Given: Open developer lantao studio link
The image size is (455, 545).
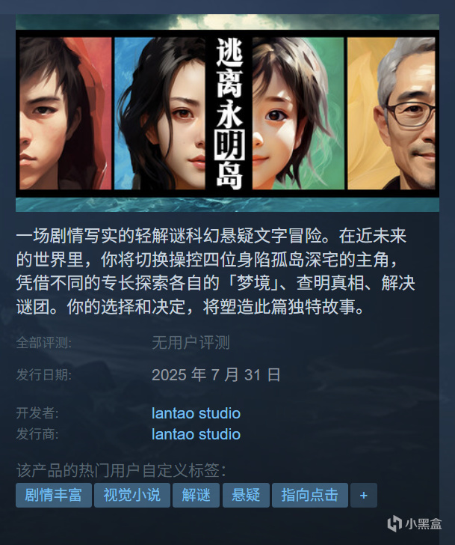Looking at the screenshot, I should pyautogui.click(x=196, y=413).
